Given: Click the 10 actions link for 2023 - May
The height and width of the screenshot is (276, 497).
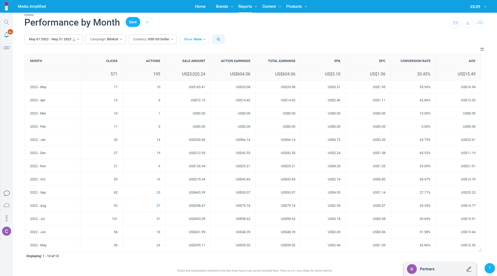Looking at the screenshot, I should [158, 87].
